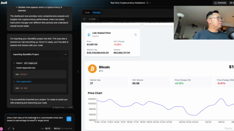This screenshot has width=234, height=131.
Task: Reload the preview with the refresh icon
Action: click(x=84, y=19)
